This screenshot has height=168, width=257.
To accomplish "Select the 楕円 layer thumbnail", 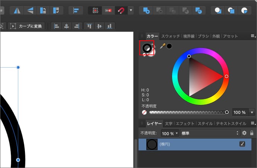I will click(152, 144).
